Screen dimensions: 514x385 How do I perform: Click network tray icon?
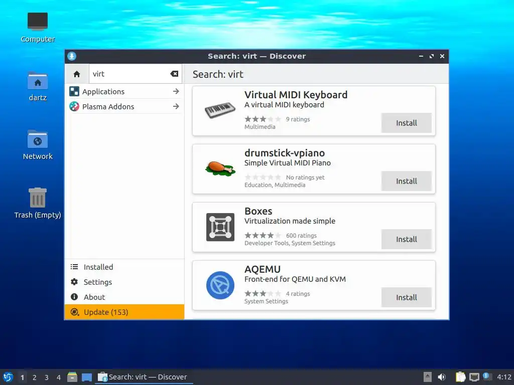(474, 377)
